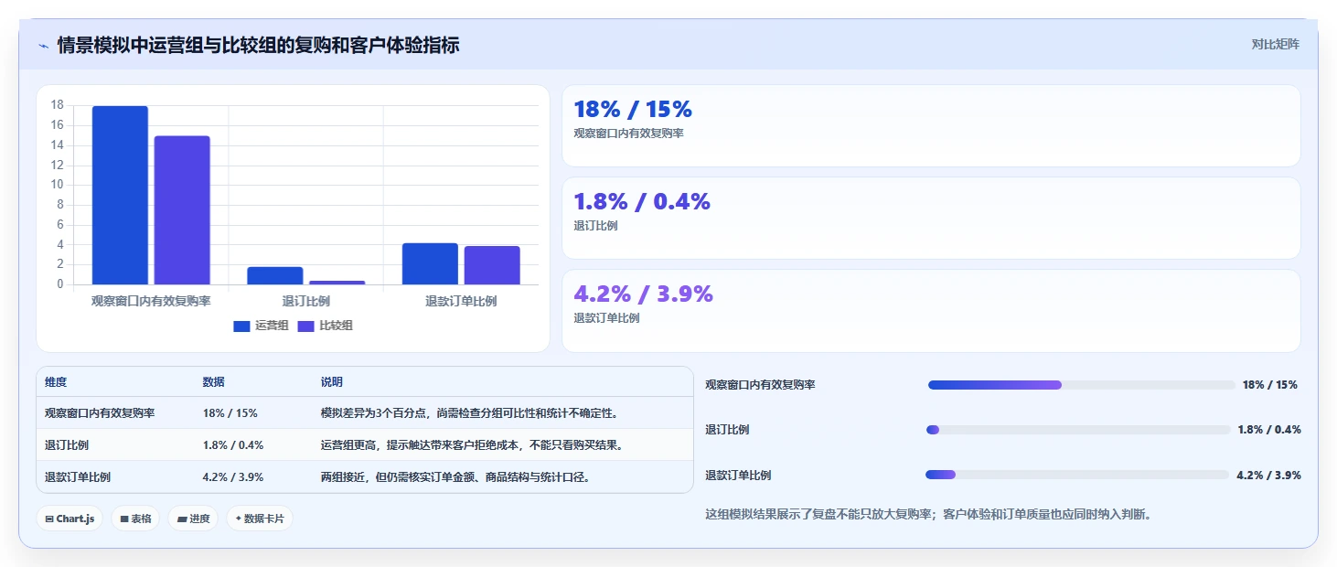Select the 数据卡片 tag chip

pos(260,519)
